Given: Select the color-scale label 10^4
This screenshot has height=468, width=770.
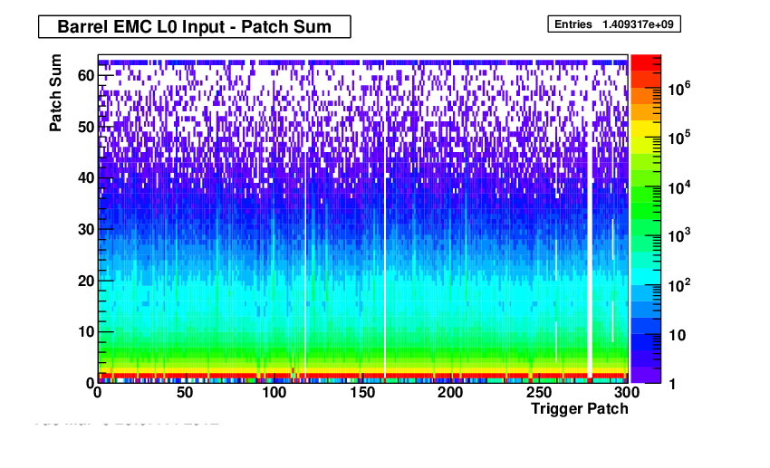Looking at the screenshot, I should coord(679,186).
